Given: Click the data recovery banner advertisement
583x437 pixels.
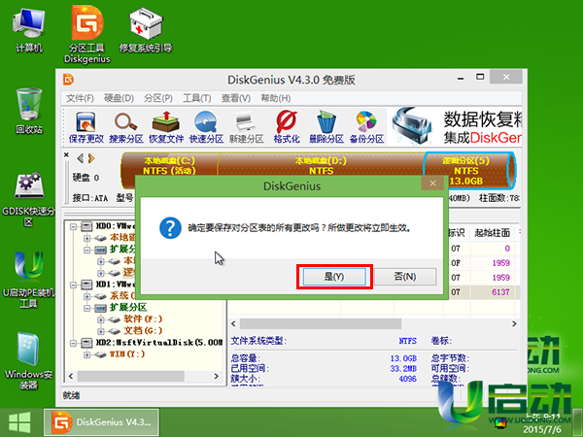Looking at the screenshot, I should click(455, 126).
